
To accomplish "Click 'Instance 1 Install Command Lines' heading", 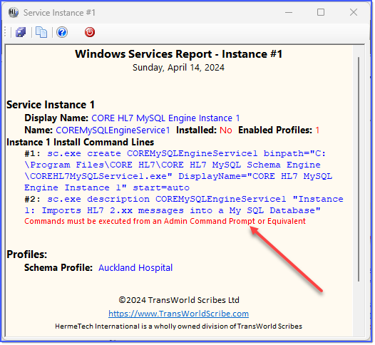I will click(x=80, y=143).
